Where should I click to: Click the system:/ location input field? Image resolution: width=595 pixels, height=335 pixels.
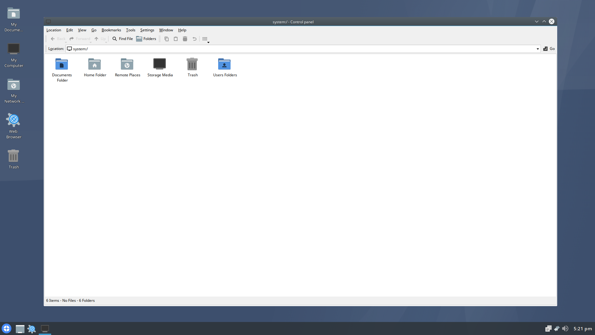click(303, 49)
